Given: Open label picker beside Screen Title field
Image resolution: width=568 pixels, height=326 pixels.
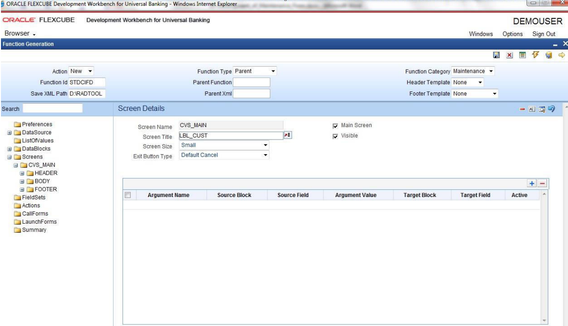Looking at the screenshot, I should (288, 135).
